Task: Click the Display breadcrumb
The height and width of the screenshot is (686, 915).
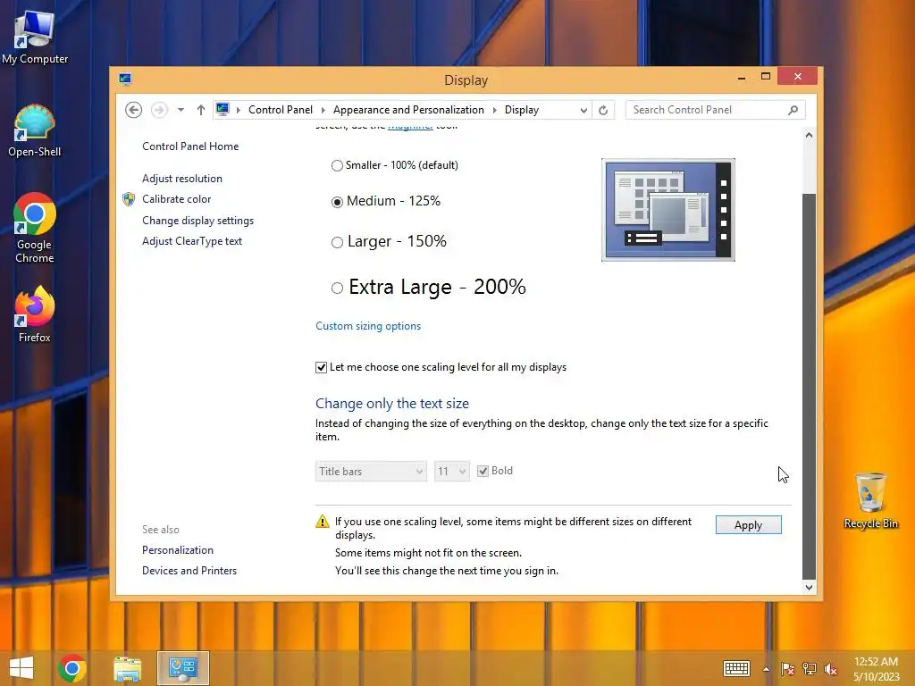Action: [x=522, y=110]
